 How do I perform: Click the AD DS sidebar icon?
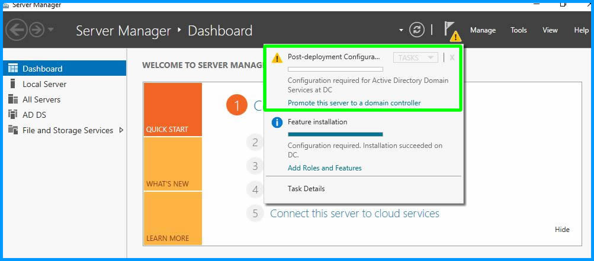pos(12,115)
